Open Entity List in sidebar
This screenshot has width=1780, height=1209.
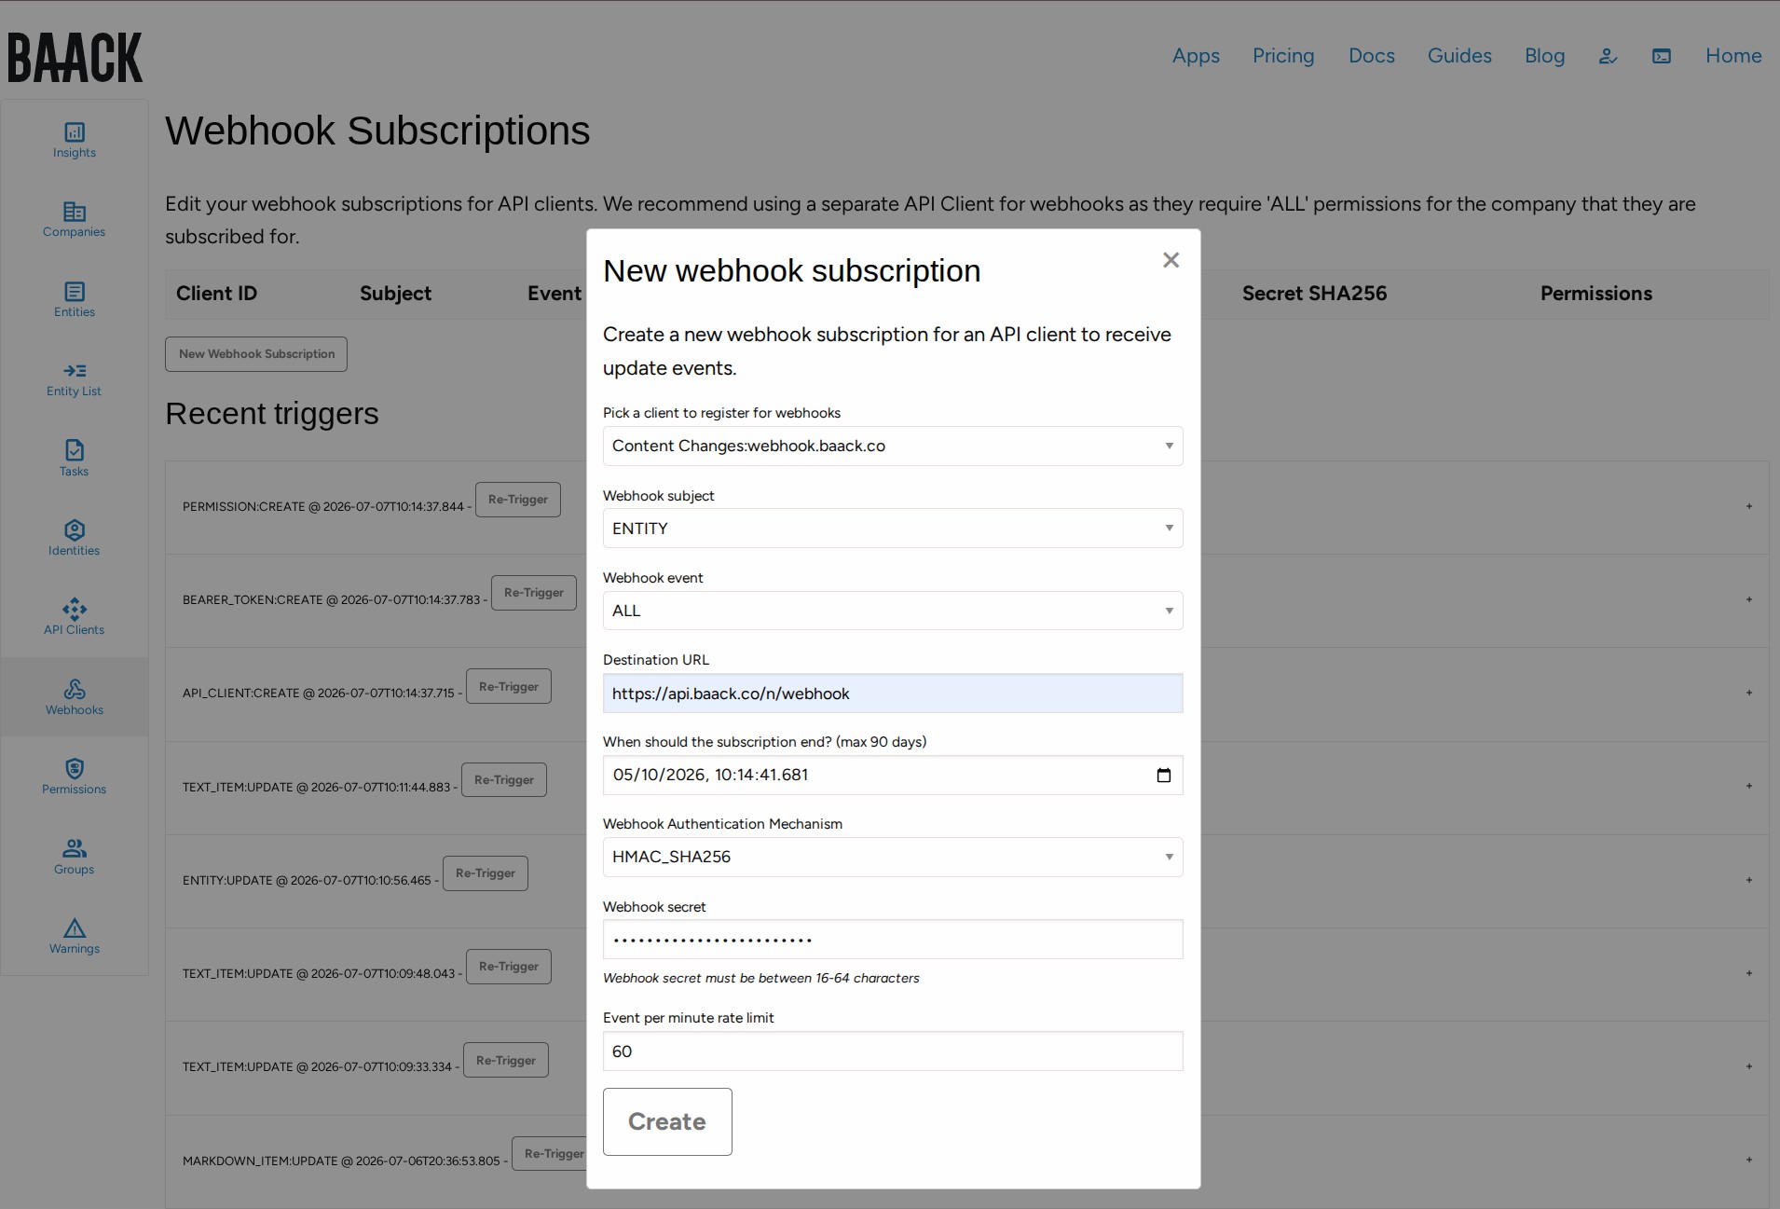pyautogui.click(x=75, y=379)
